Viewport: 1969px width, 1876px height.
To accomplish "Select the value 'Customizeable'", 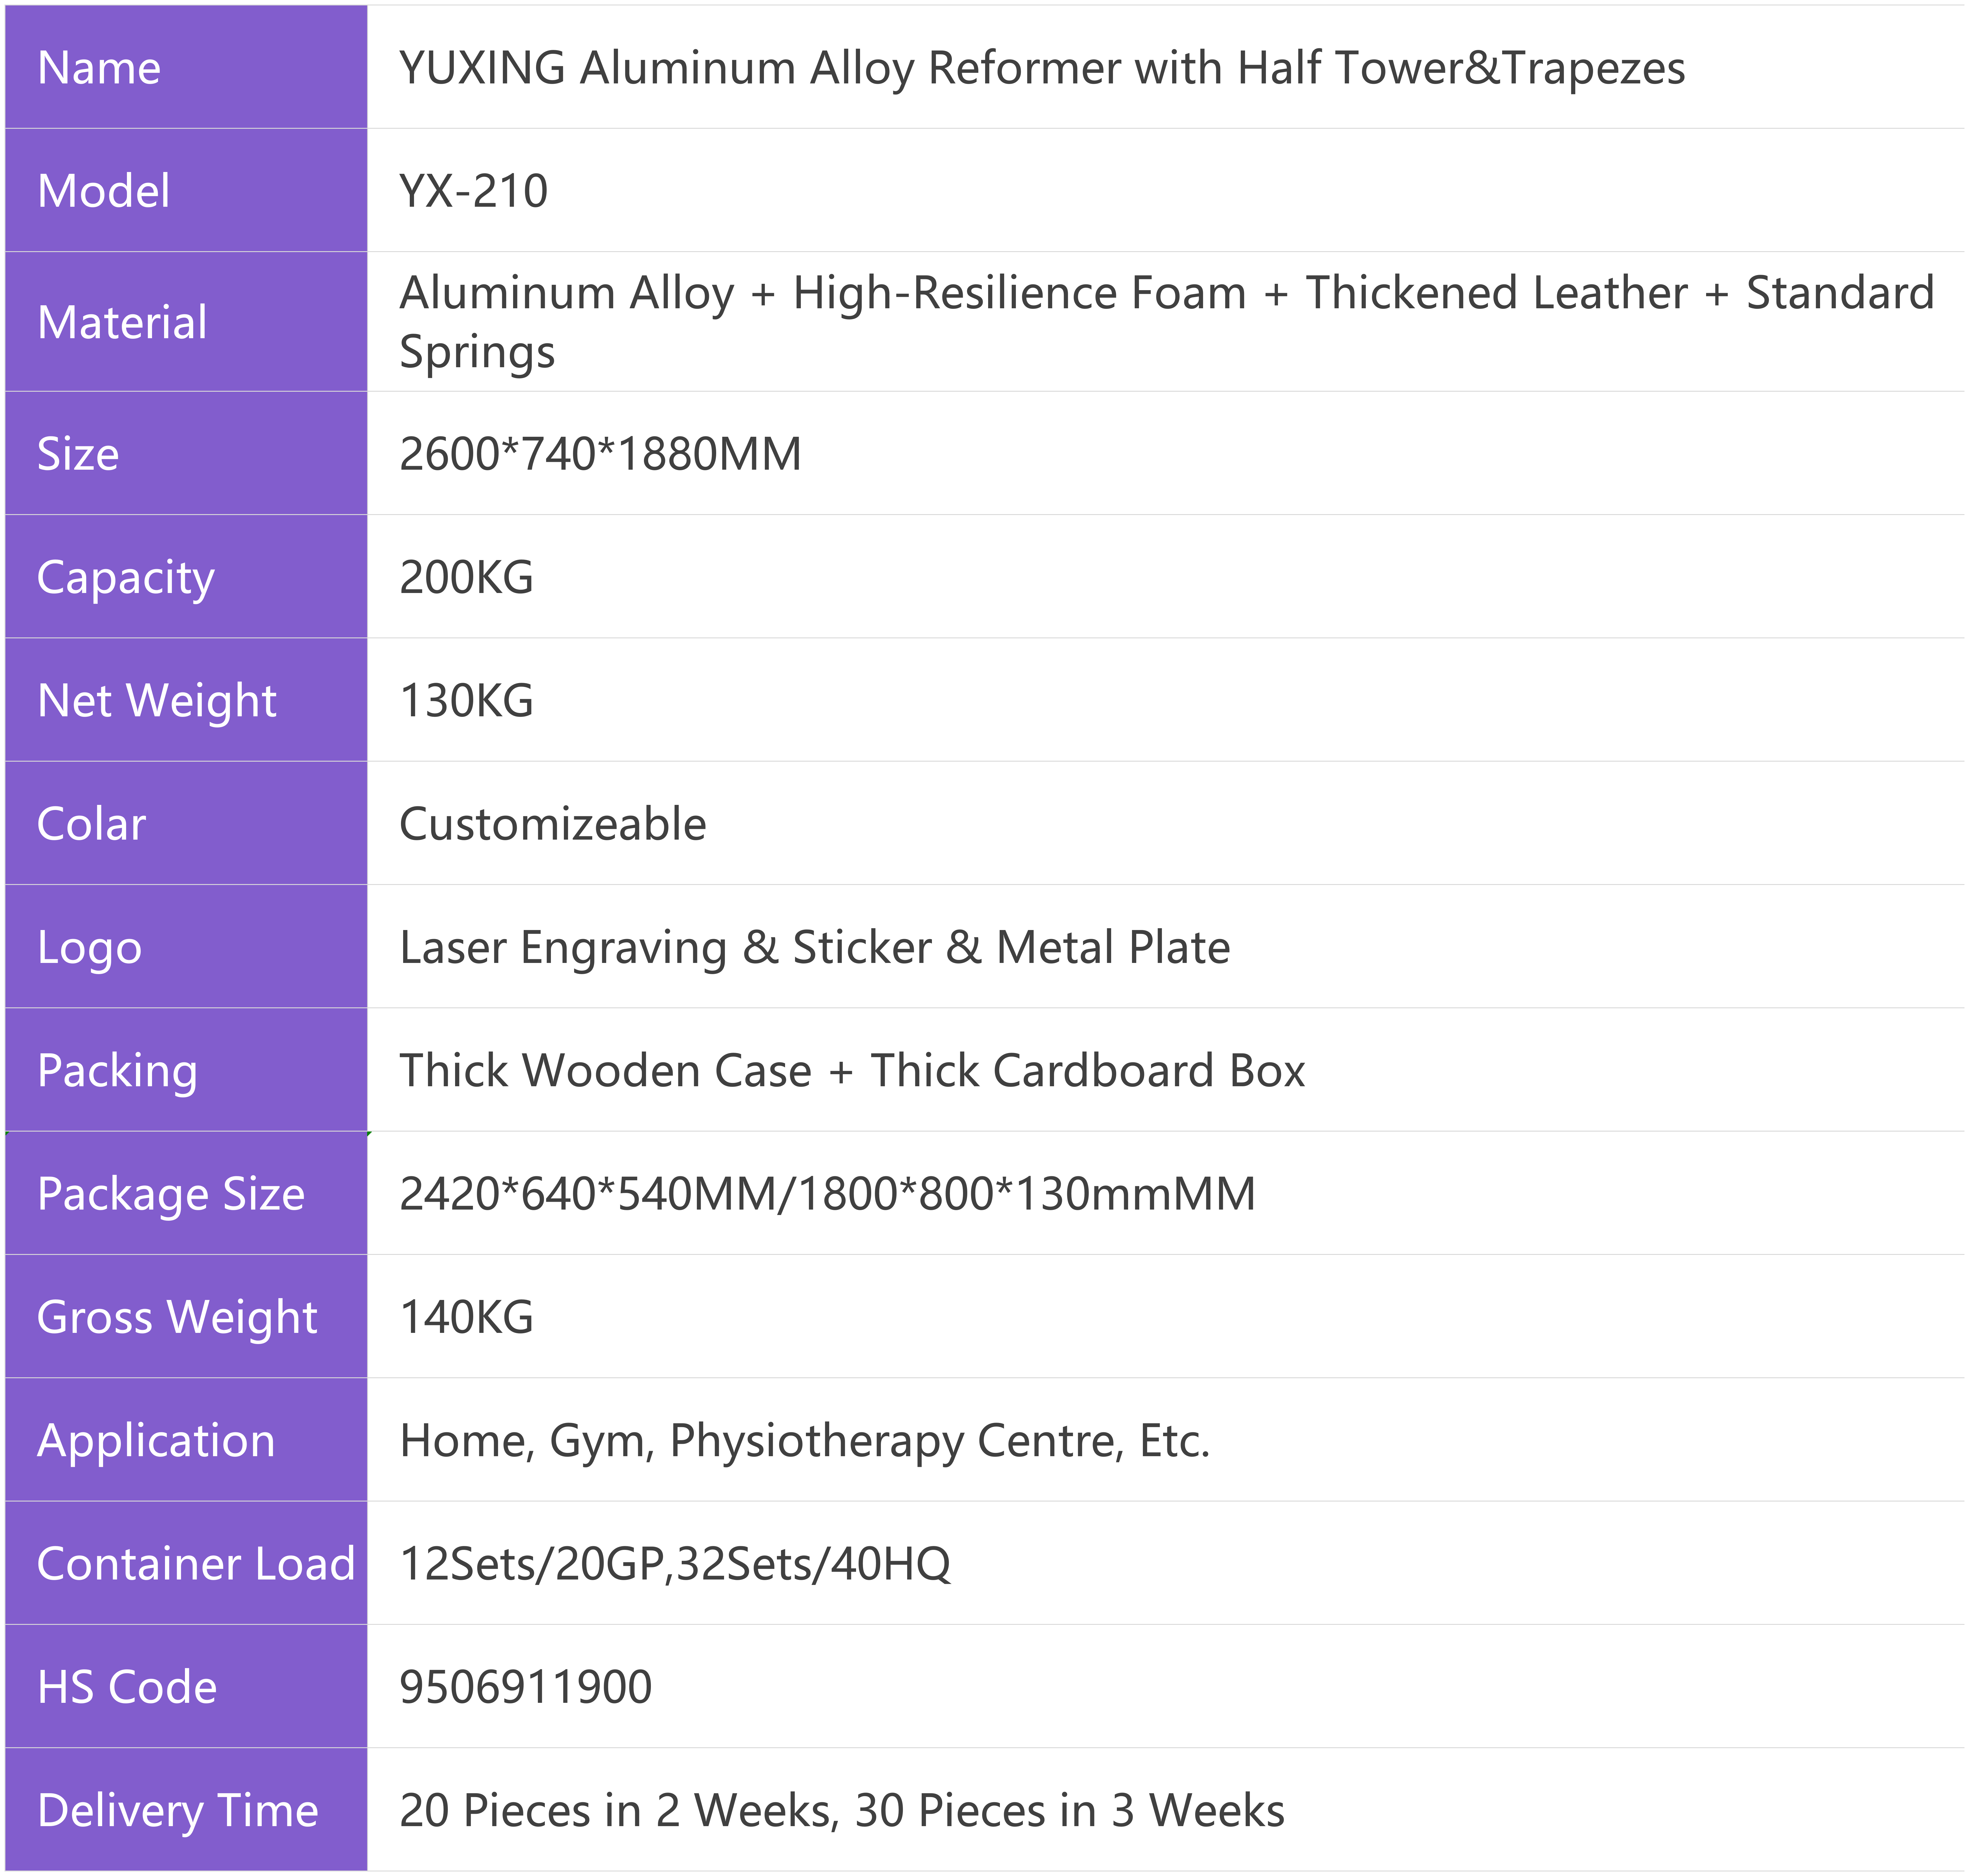I will point(553,824).
